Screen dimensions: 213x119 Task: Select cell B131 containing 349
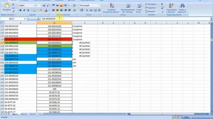54,89
